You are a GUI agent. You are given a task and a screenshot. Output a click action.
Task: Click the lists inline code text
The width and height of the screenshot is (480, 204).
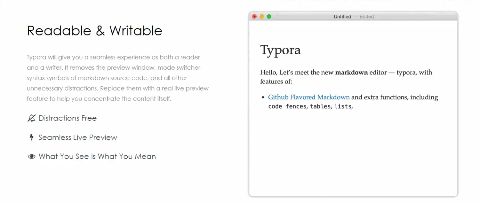343,106
